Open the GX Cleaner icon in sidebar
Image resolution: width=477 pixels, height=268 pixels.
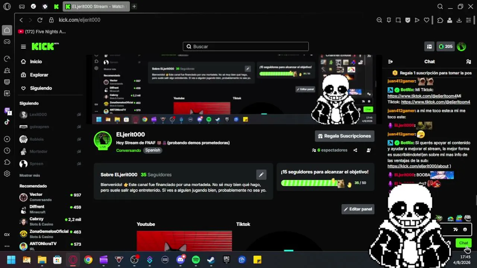tap(7, 70)
